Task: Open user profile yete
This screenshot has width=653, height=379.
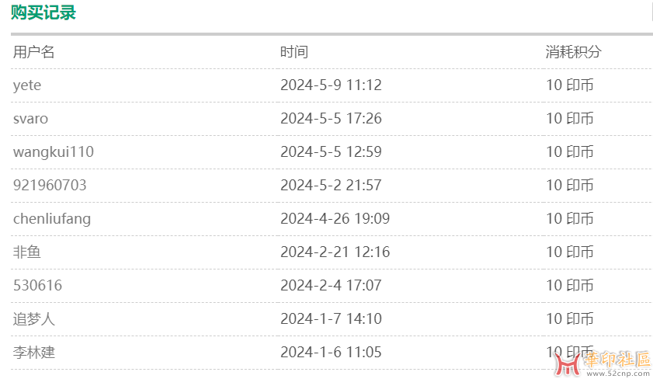Action: (x=27, y=85)
